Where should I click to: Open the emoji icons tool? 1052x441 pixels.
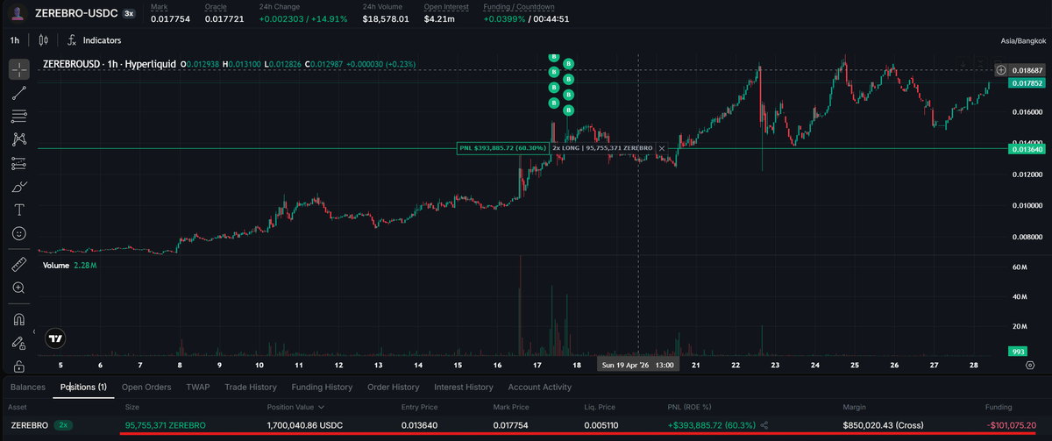click(x=18, y=234)
